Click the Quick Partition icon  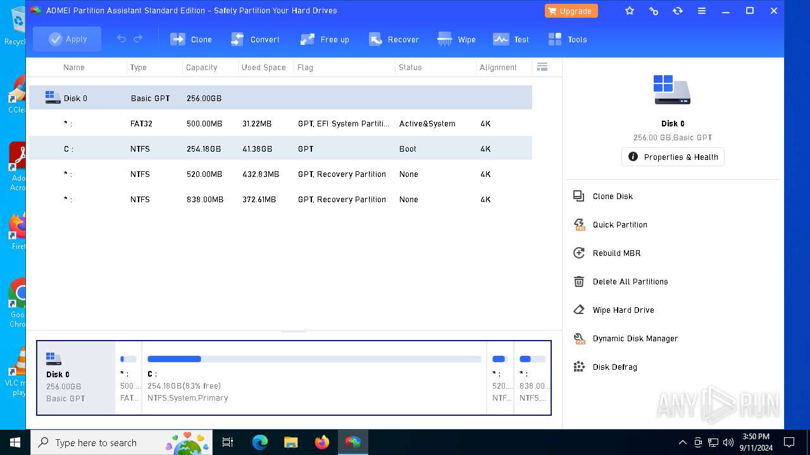[578, 224]
